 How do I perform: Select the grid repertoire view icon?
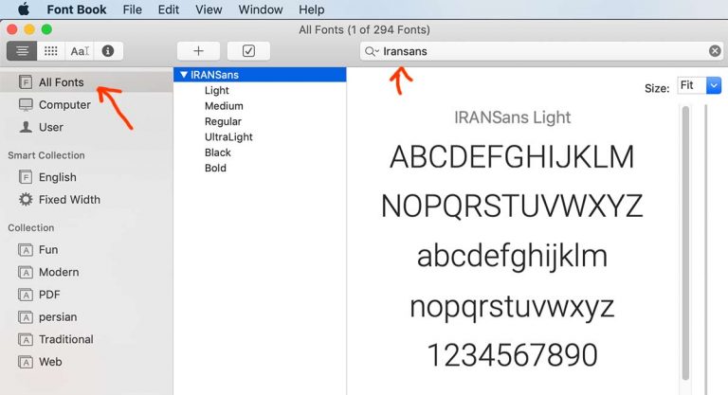51,51
